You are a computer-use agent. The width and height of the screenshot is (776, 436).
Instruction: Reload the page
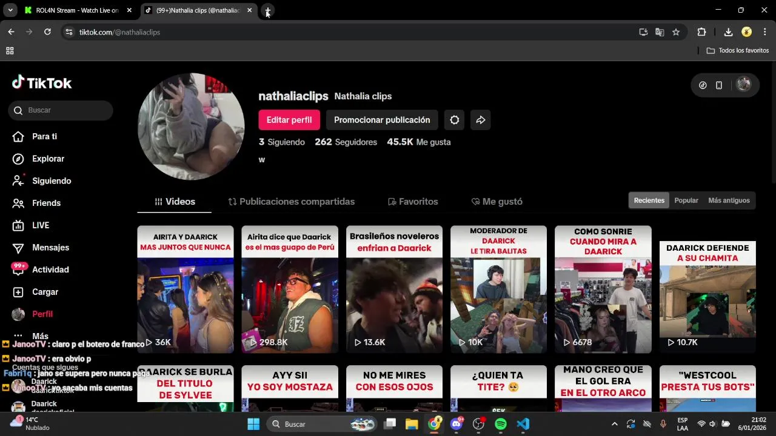[x=47, y=32]
